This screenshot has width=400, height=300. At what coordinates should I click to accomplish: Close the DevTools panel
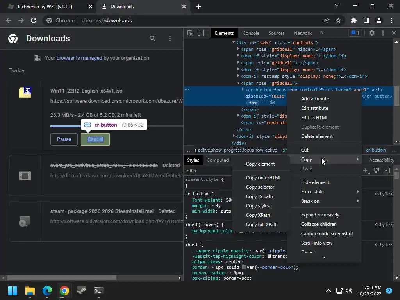394,33
